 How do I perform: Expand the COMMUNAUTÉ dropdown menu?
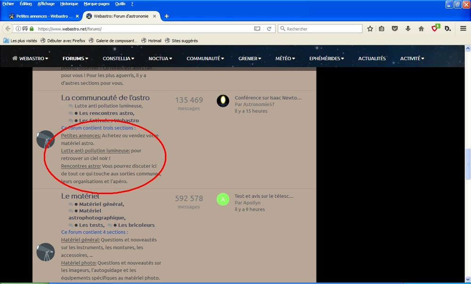(x=205, y=58)
